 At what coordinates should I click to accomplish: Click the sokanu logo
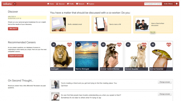pos(7,4)
